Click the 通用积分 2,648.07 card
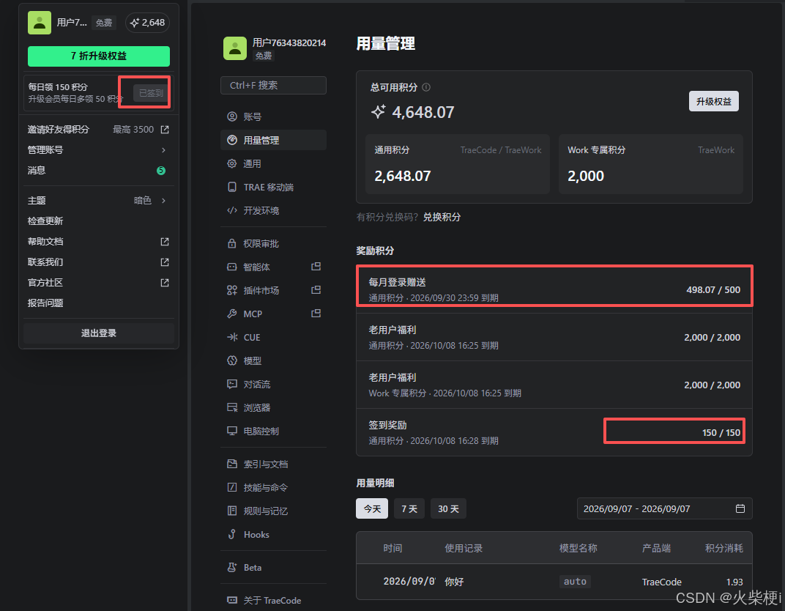The height and width of the screenshot is (611, 785). [458, 164]
